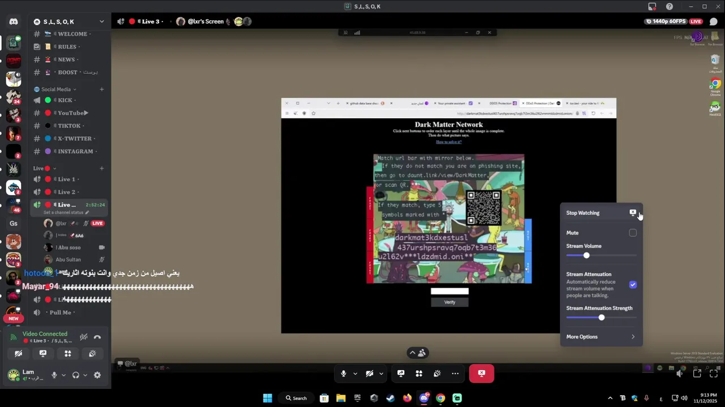Open the INSTAGRAM channel
Screen dimensions: 725x407
click(x=69, y=151)
